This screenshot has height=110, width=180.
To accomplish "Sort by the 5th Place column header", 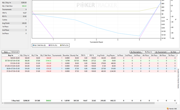I will [154, 55].
